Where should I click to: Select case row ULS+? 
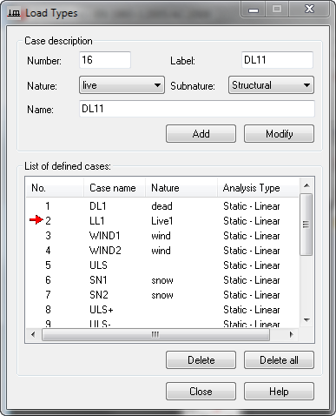tap(162, 310)
